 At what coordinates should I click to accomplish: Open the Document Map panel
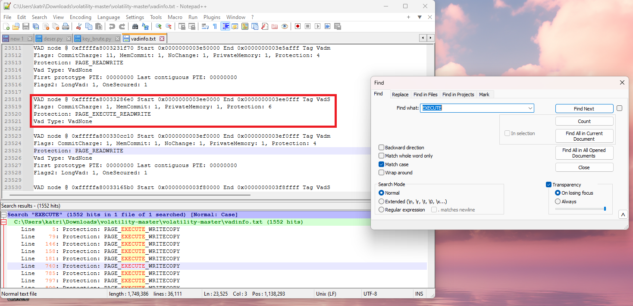point(244,26)
